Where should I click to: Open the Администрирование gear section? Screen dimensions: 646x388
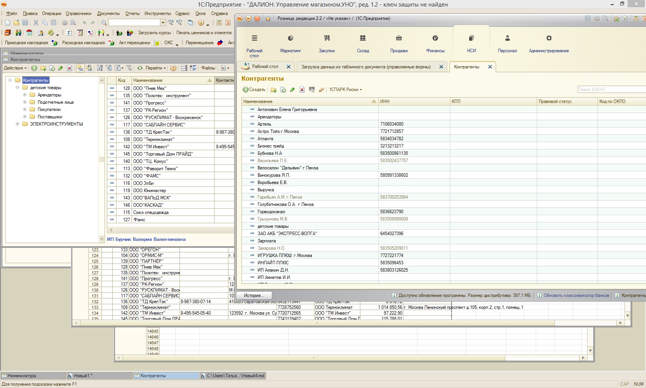pyautogui.click(x=549, y=44)
